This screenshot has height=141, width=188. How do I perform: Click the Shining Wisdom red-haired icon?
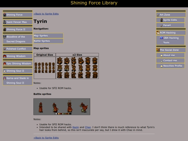tap(5, 56)
